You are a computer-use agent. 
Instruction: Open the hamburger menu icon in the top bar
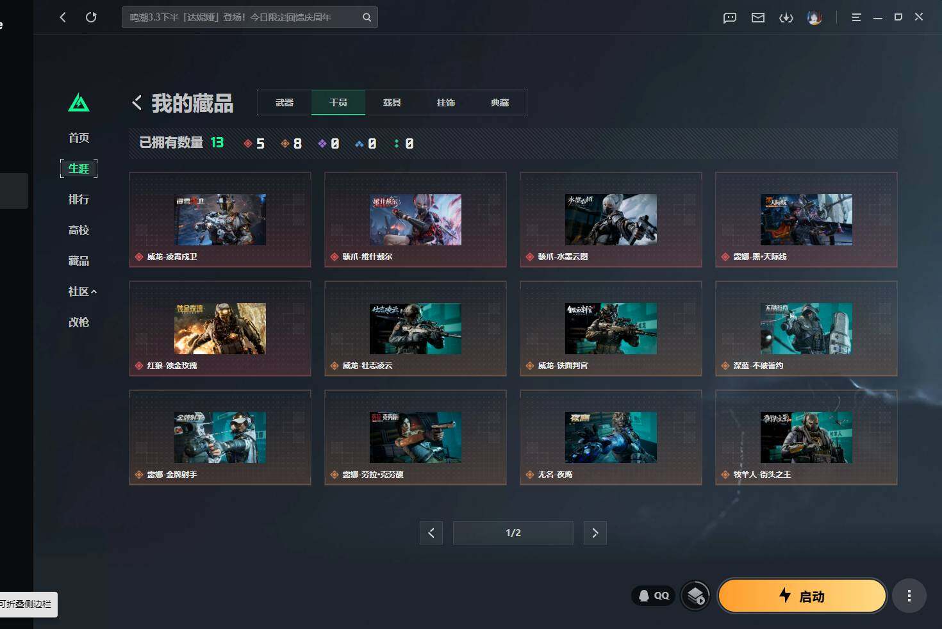pos(856,18)
